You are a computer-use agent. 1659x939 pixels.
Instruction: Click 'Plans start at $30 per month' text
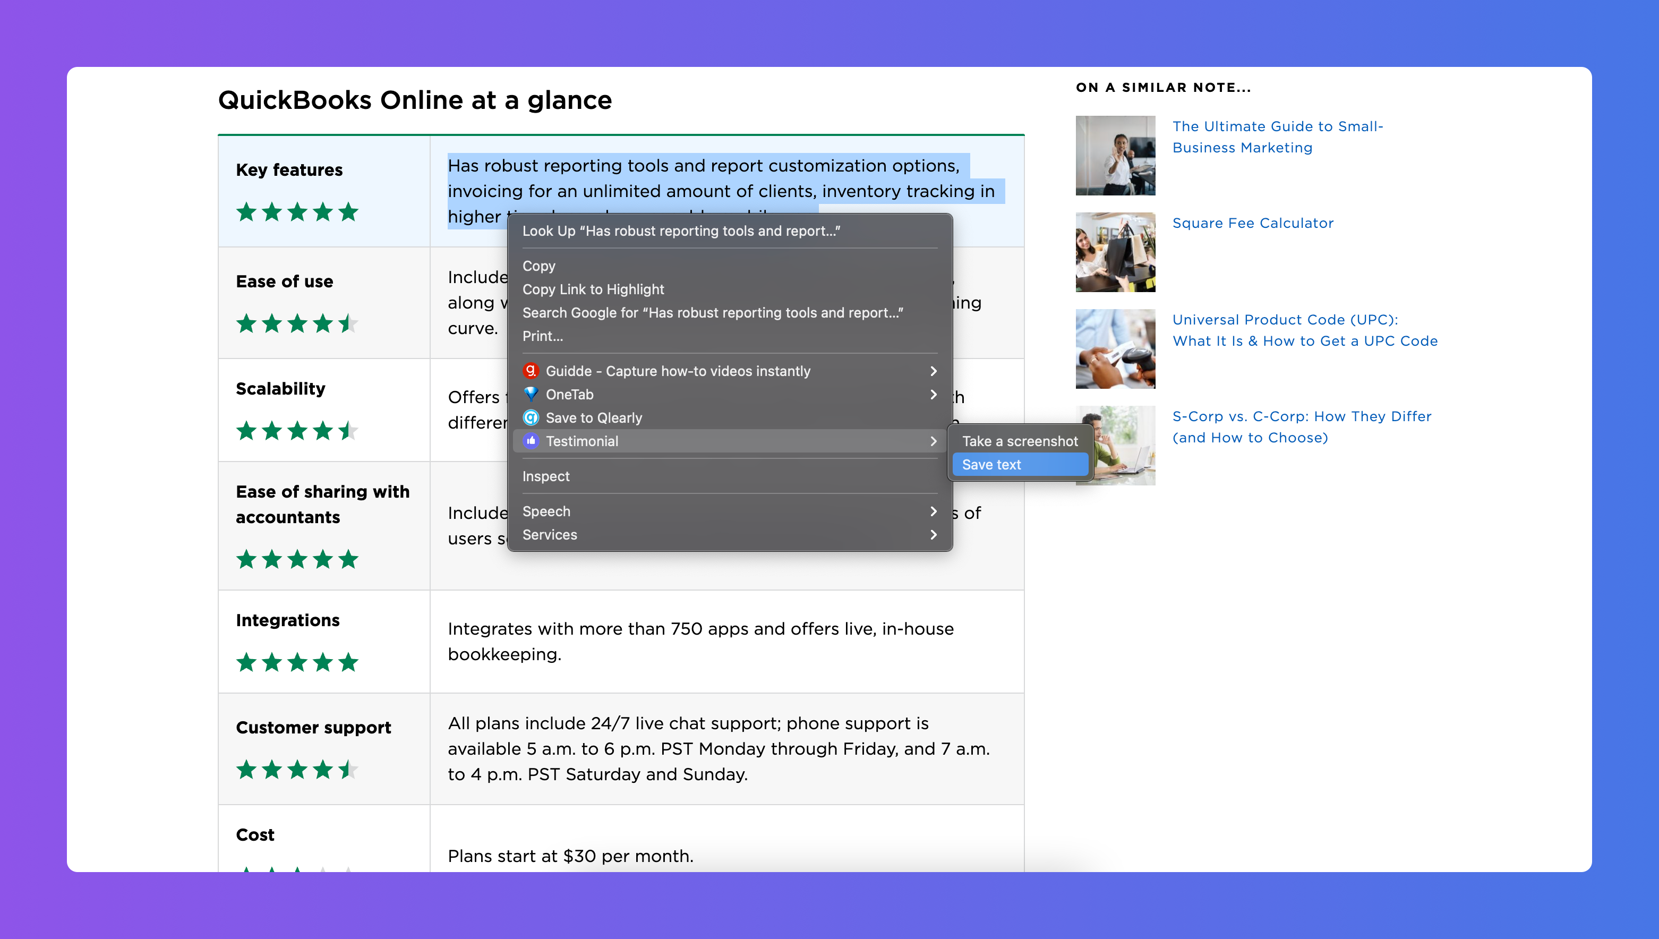coord(571,856)
